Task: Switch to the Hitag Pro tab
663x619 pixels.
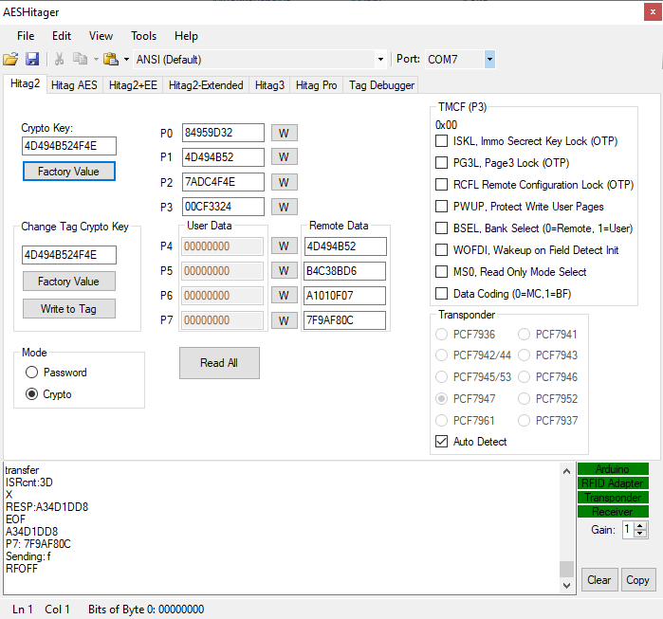Action: [316, 85]
